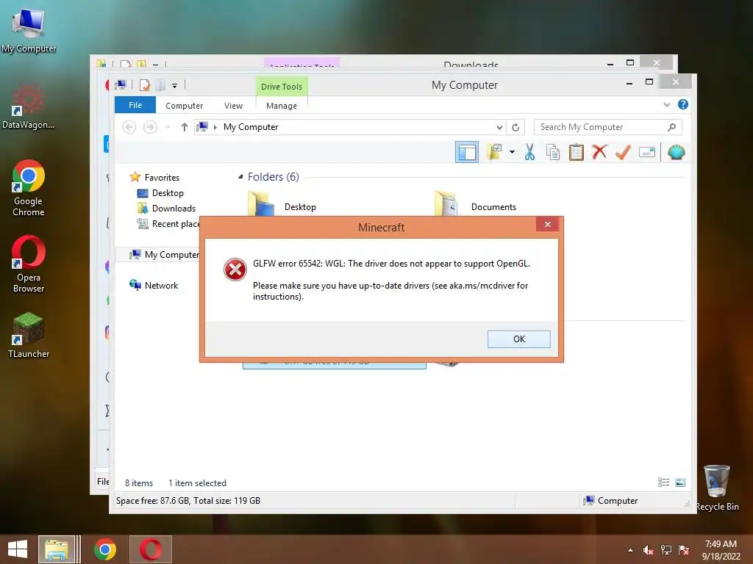The image size is (753, 564).
Task: Select Recent places under Favorites
Action: pos(168,224)
